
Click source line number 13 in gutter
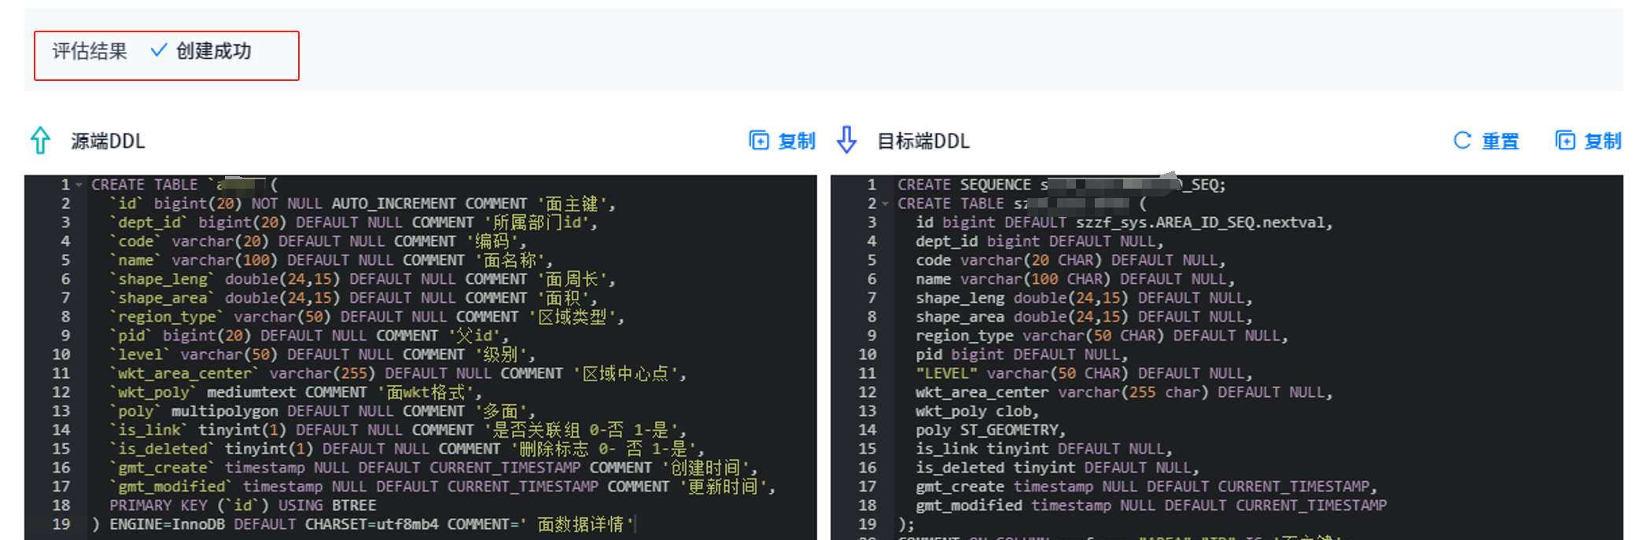click(x=61, y=411)
